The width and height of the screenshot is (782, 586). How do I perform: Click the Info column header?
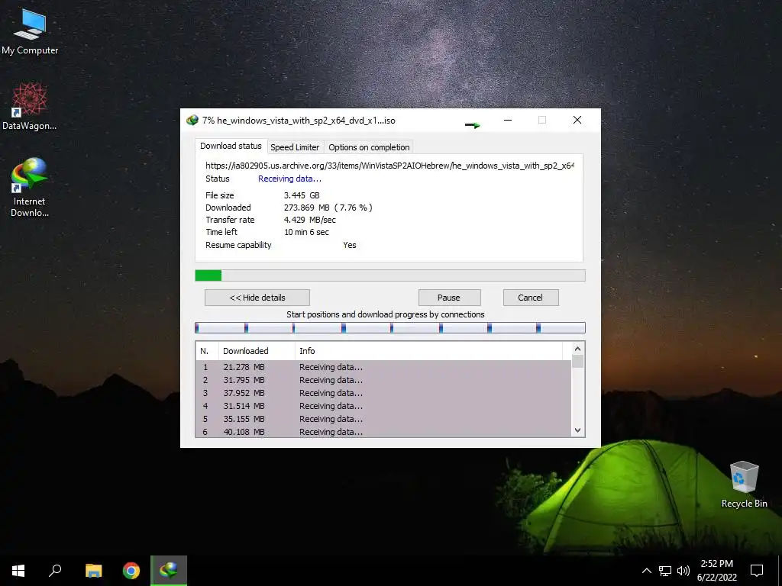tap(428, 351)
